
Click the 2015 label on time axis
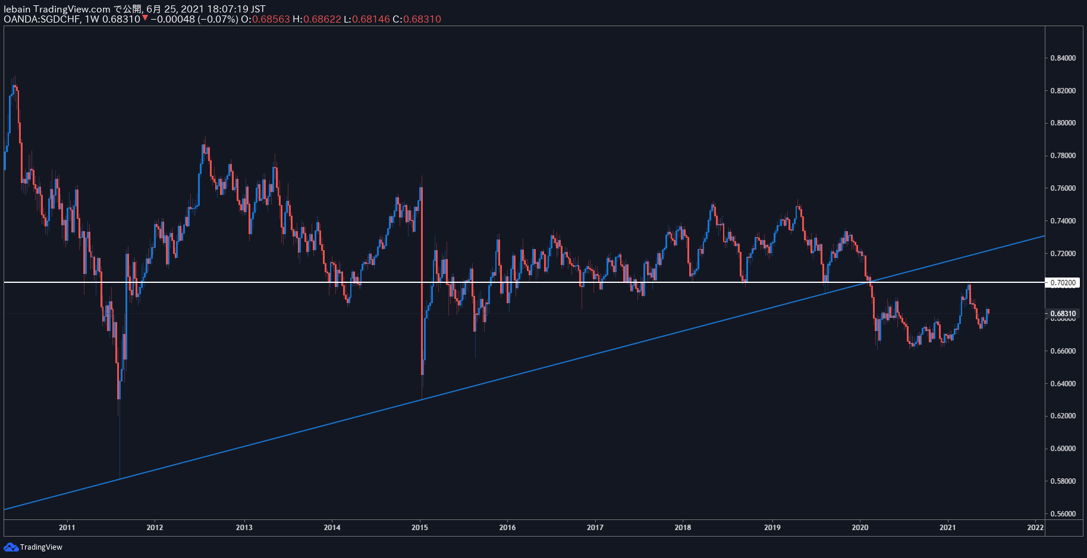[x=420, y=527]
